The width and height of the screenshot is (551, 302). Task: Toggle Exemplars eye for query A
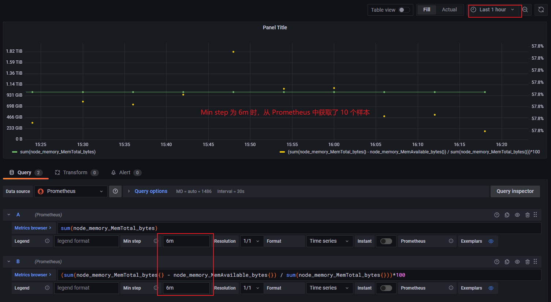tap(491, 241)
